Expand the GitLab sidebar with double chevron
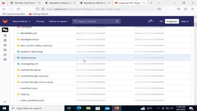Image resolution: width=197 pixels, height=111 pixels. 5,102
